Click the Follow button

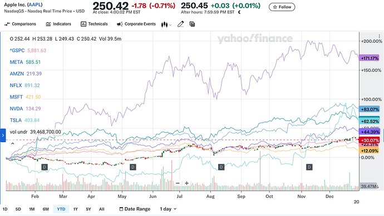tap(282, 7)
